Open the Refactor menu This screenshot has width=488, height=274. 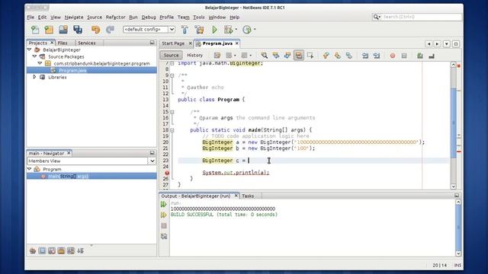(x=115, y=17)
